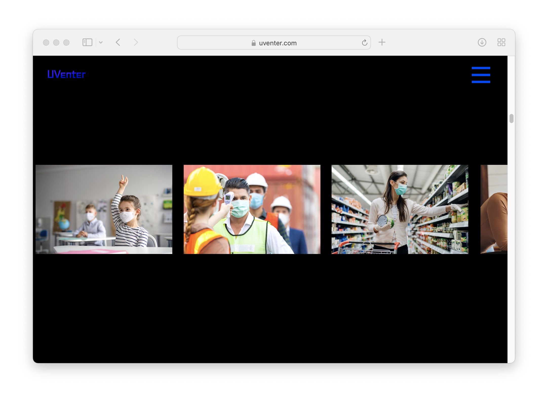550x394 pixels.
Task: Click the red close window button
Action: coord(46,43)
